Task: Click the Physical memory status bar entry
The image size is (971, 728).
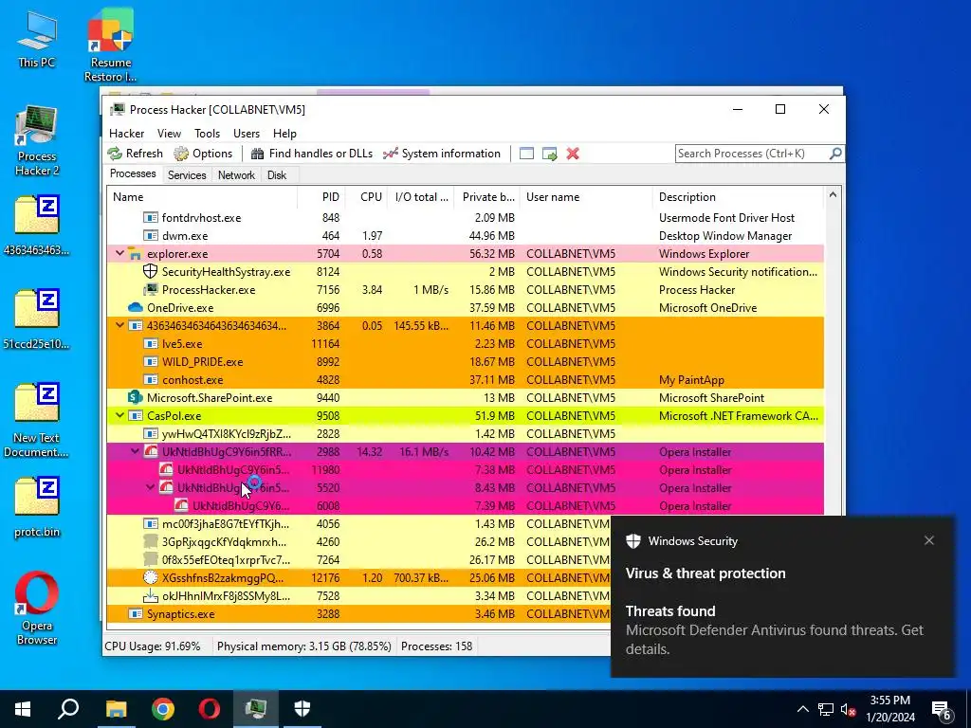Action: point(304,646)
